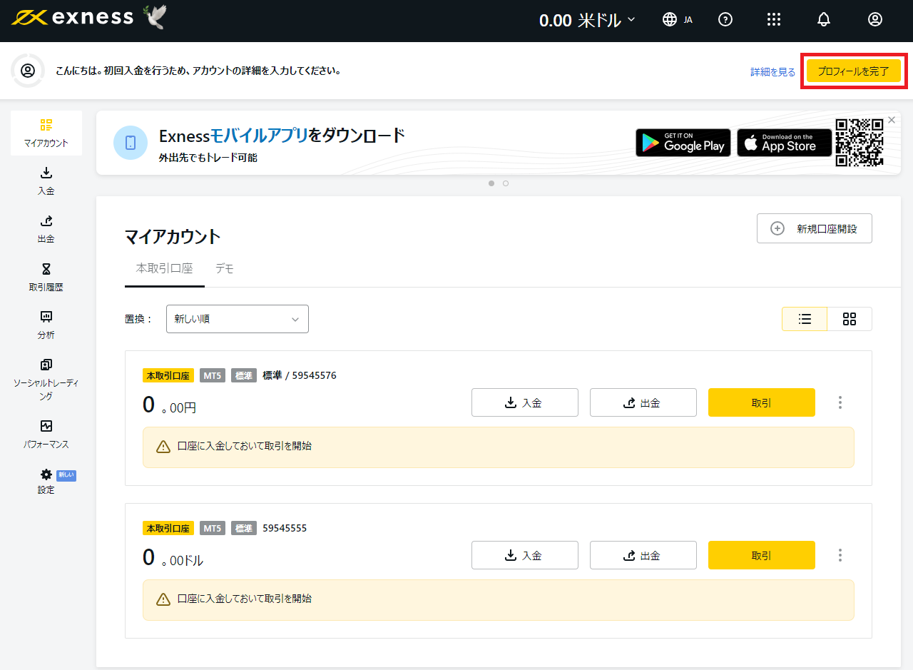This screenshot has height=670, width=913.
Task: Click the phone icon in the banner
Action: pyautogui.click(x=131, y=143)
